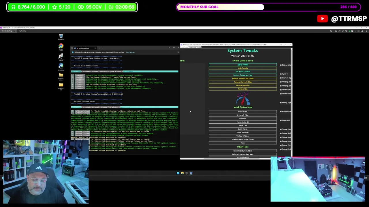The image size is (369, 207).
Task: Toggle the Printing-XPS checkbox
Action: pos(281,86)
